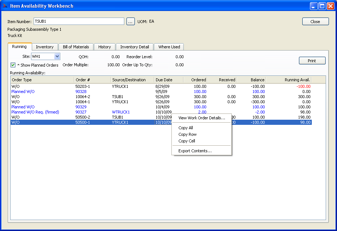337x231 pixels.
Task: Select the Inventory Detail tab
Action: (x=135, y=47)
